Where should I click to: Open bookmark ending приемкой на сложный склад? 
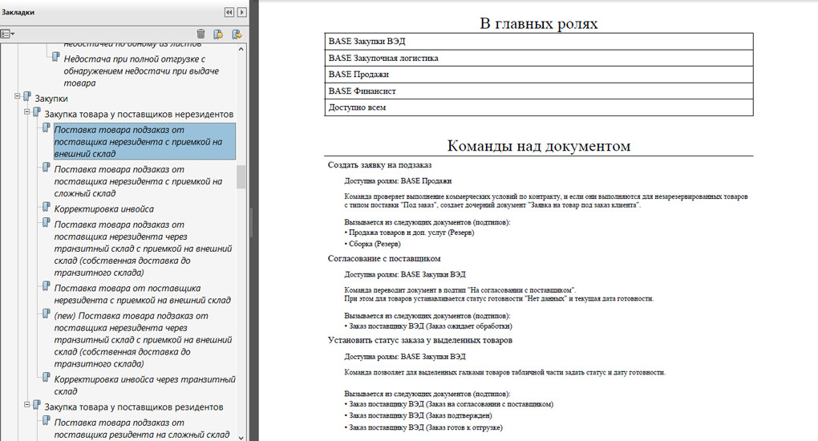point(138,181)
